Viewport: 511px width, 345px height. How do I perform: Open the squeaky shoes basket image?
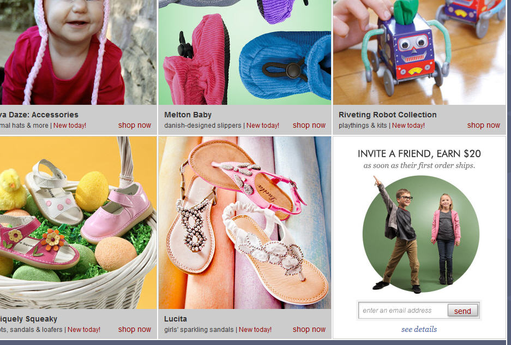point(78,222)
